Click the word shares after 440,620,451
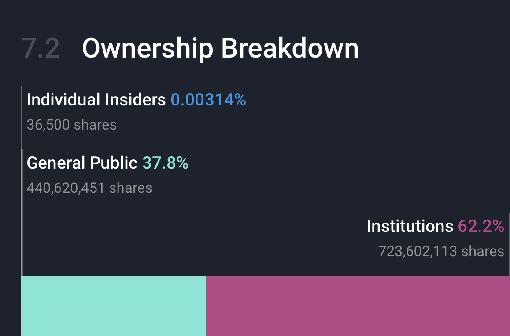 (x=130, y=188)
